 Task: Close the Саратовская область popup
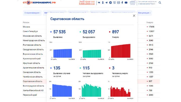(134, 16)
